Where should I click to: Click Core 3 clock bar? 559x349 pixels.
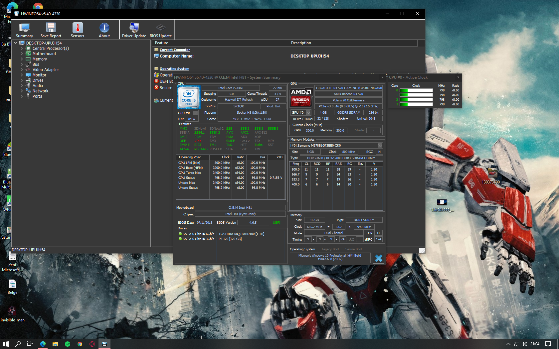point(416,104)
